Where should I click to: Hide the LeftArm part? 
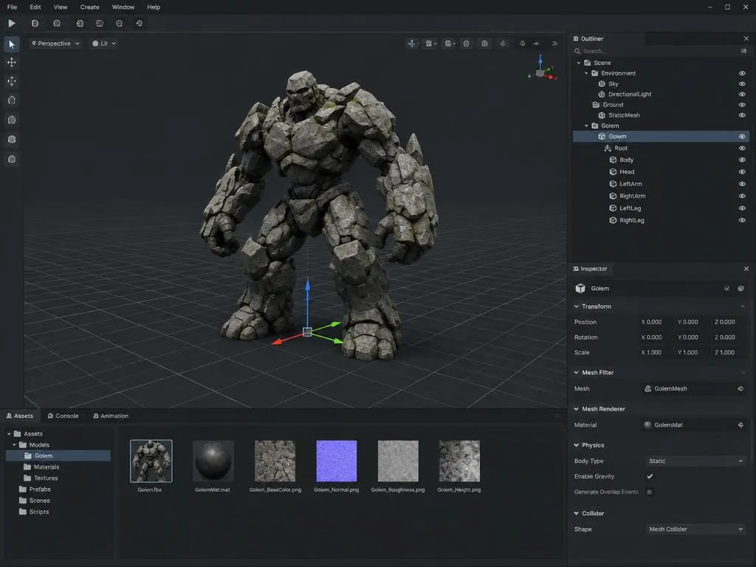point(742,184)
